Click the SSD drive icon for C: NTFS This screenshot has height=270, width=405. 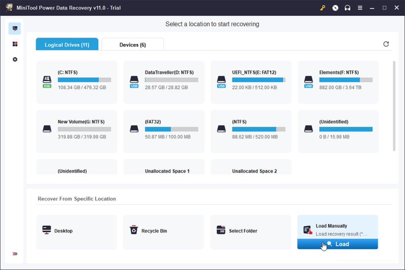[x=47, y=82]
